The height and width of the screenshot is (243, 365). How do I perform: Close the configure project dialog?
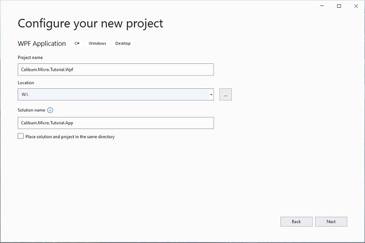click(x=356, y=6)
